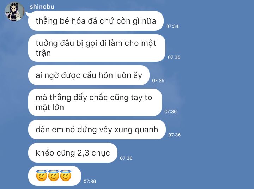
Task: Tap the message starting 'mà thằng đấy chắc'
Action: pos(95,102)
